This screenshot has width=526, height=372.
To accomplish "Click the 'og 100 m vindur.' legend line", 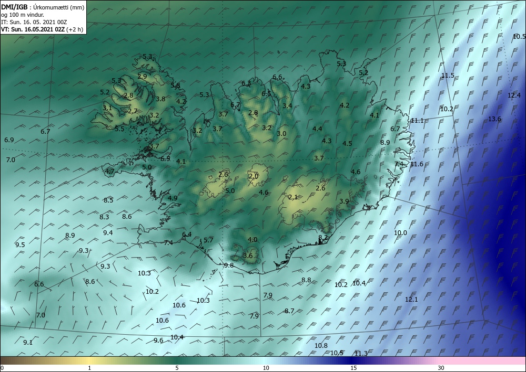I will point(23,15).
